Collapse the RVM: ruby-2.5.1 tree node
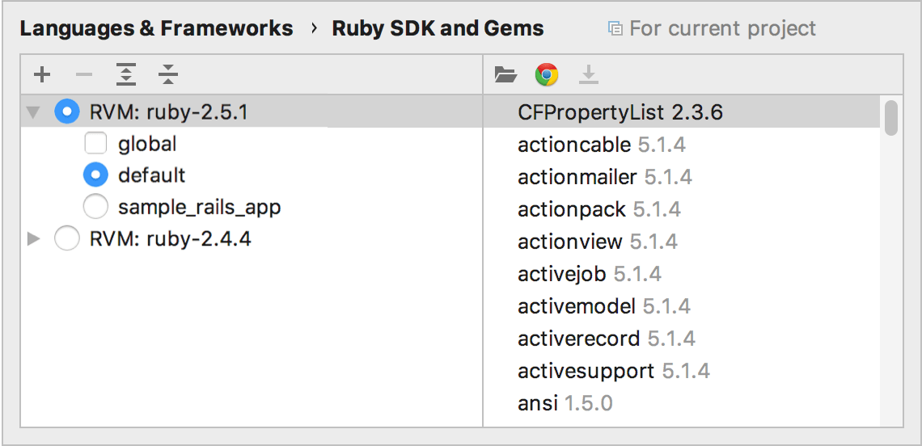The height and width of the screenshot is (446, 922). 33,111
